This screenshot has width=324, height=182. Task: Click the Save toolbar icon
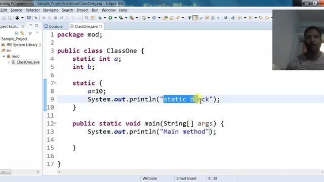point(4,18)
